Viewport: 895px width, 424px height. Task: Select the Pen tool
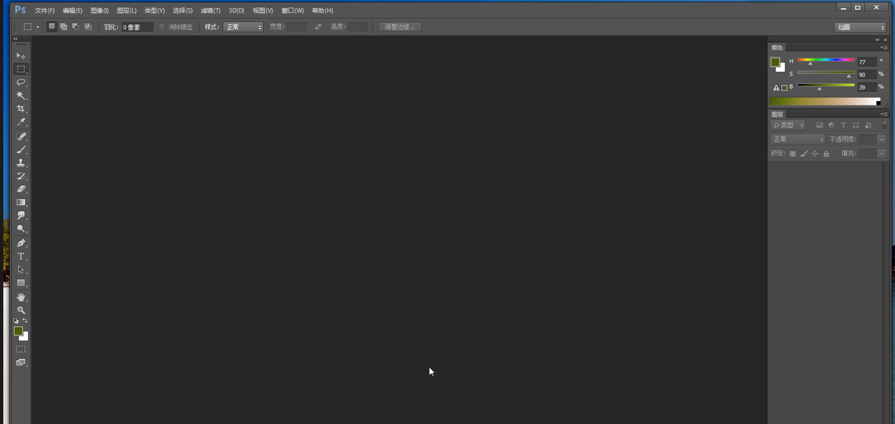[x=21, y=243]
